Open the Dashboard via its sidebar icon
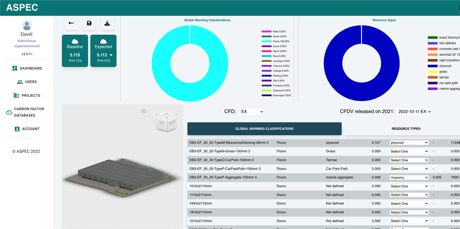 click(x=15, y=68)
